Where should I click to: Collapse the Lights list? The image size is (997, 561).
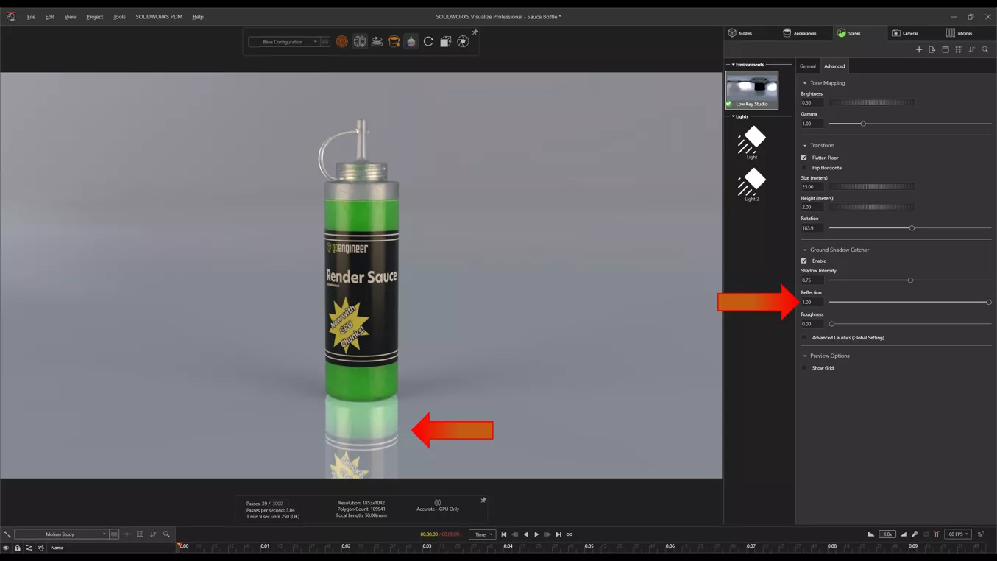[x=733, y=116]
